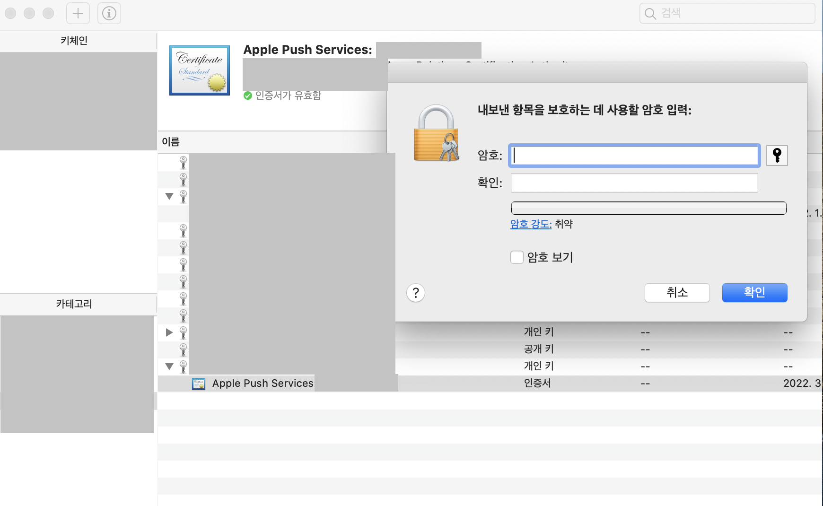
Task: Expand the collapsed key row triangle
Action: (169, 332)
